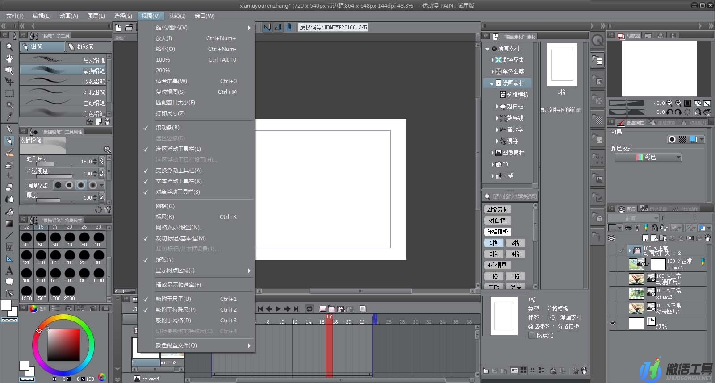Viewport: 715px width, 383px height.
Task: Check the 网点化 checkbox
Action: [532, 335]
